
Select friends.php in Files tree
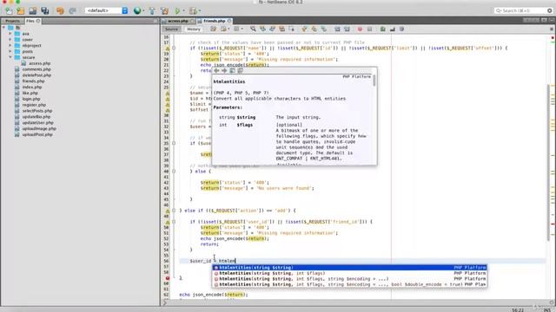coord(33,81)
